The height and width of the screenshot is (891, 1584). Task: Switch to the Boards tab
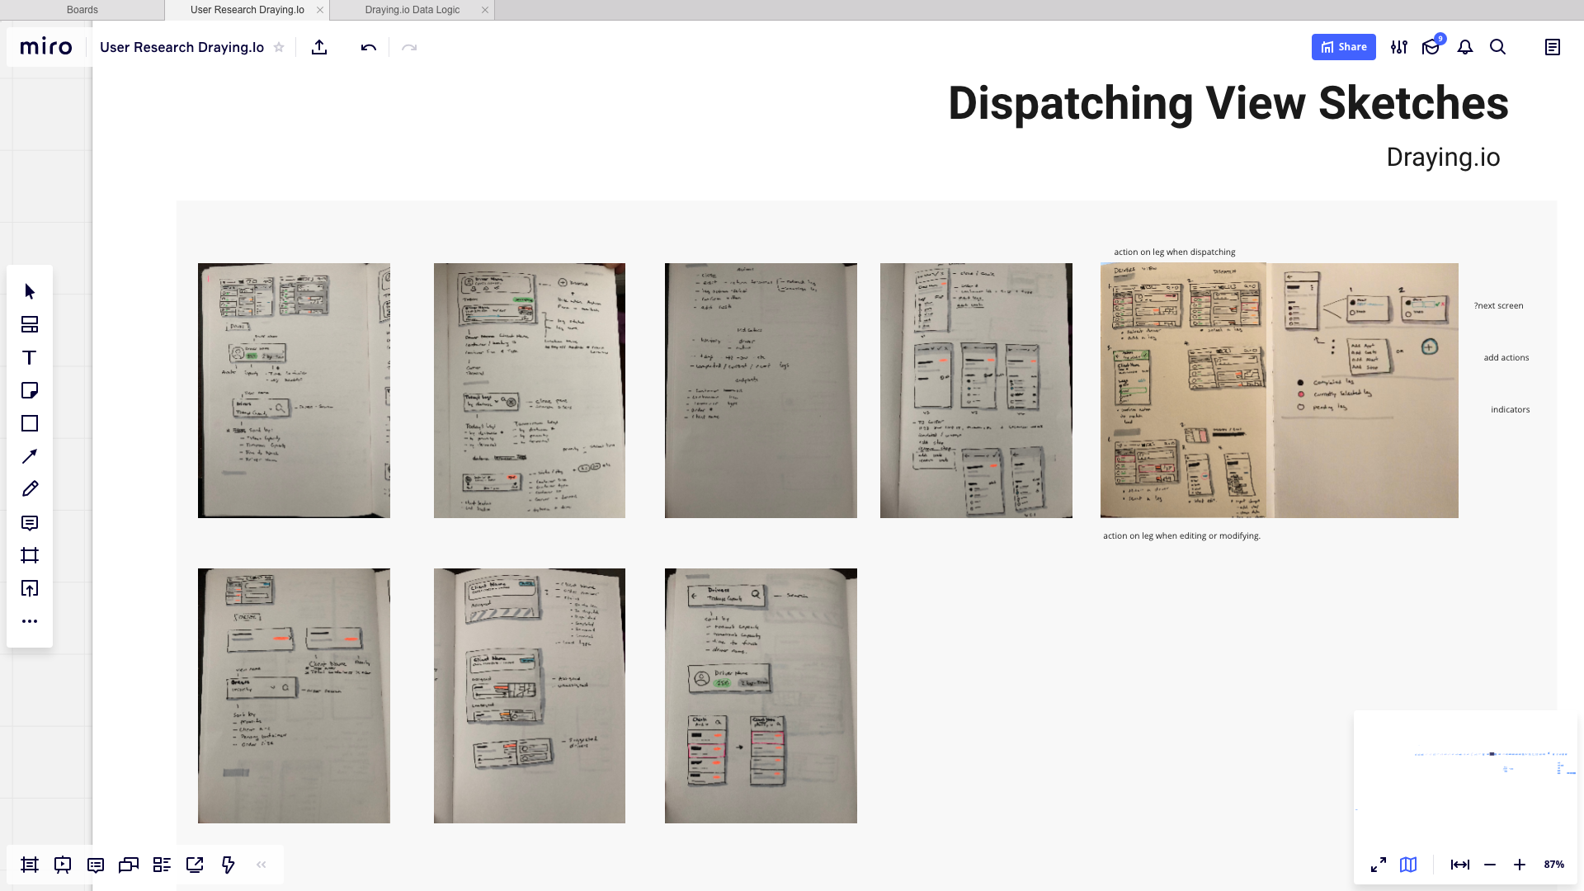click(x=82, y=10)
